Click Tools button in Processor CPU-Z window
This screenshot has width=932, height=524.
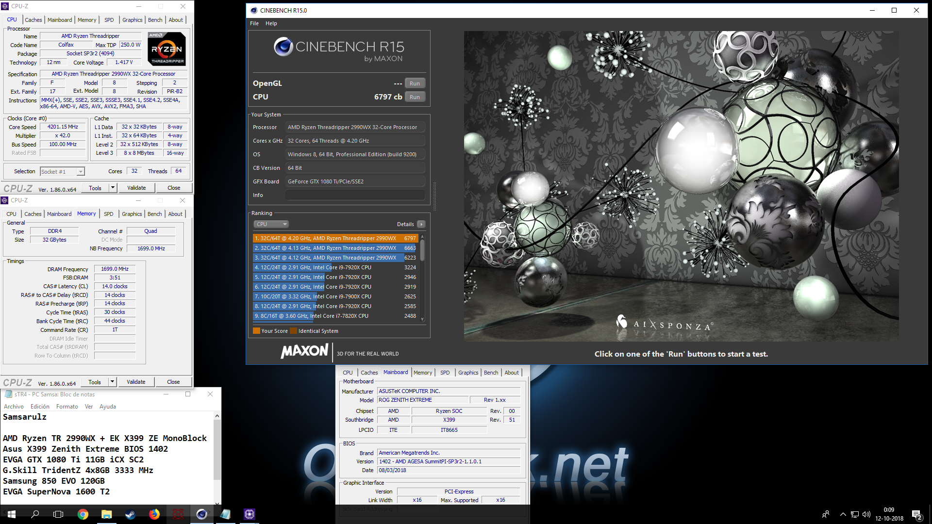95,188
